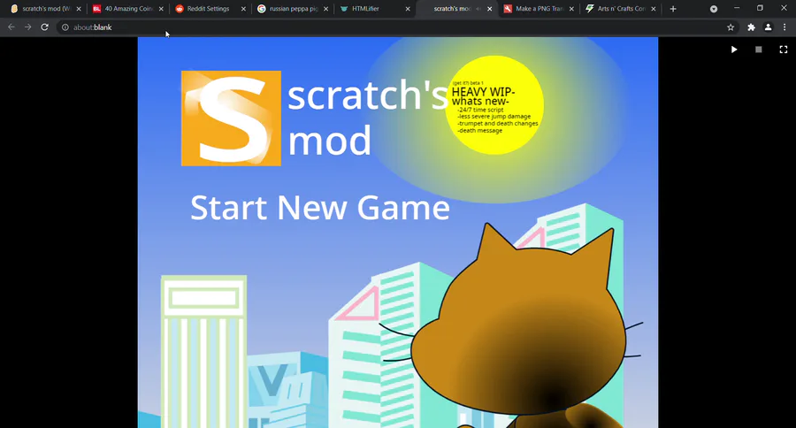The height and width of the screenshot is (428, 796).
Task: Switch to the Arts n' Crafts tab
Action: (620, 9)
